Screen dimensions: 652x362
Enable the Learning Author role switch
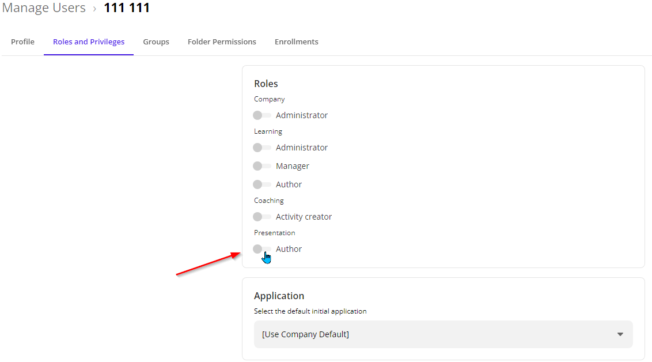pyautogui.click(x=262, y=184)
